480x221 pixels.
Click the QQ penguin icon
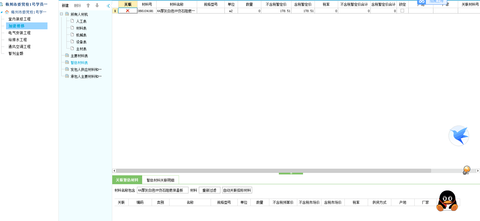pos(447,201)
